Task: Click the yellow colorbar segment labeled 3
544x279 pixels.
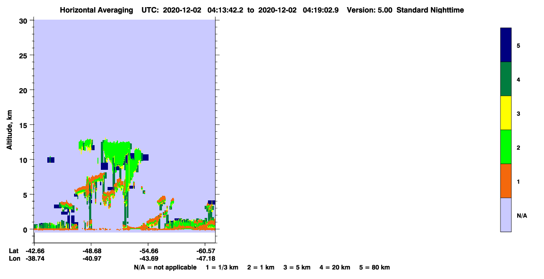Action: [x=506, y=113]
